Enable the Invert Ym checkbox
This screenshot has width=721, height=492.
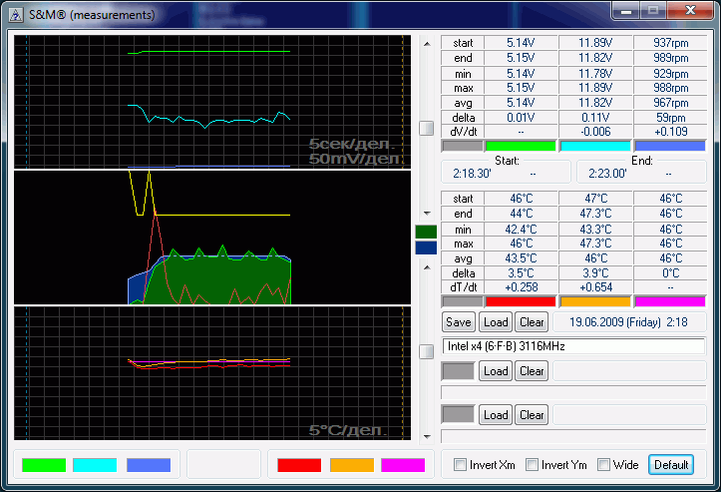[532, 464]
